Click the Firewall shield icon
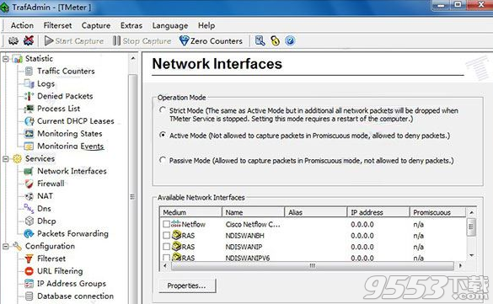Image resolution: width=493 pixels, height=304 pixels. (x=29, y=184)
